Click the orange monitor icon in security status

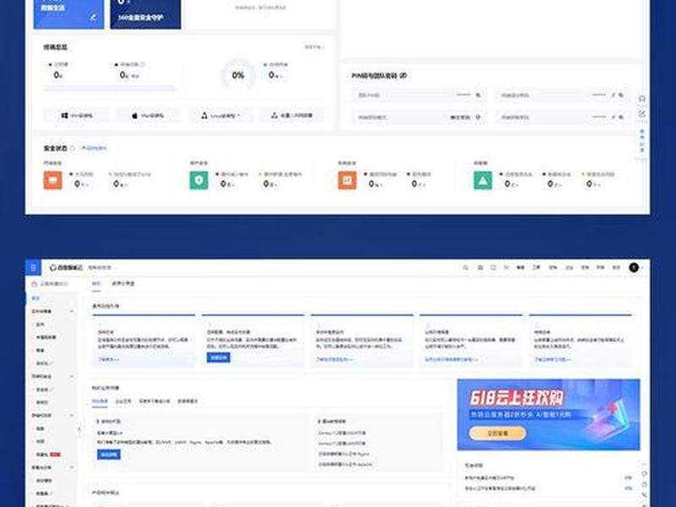[52, 180]
